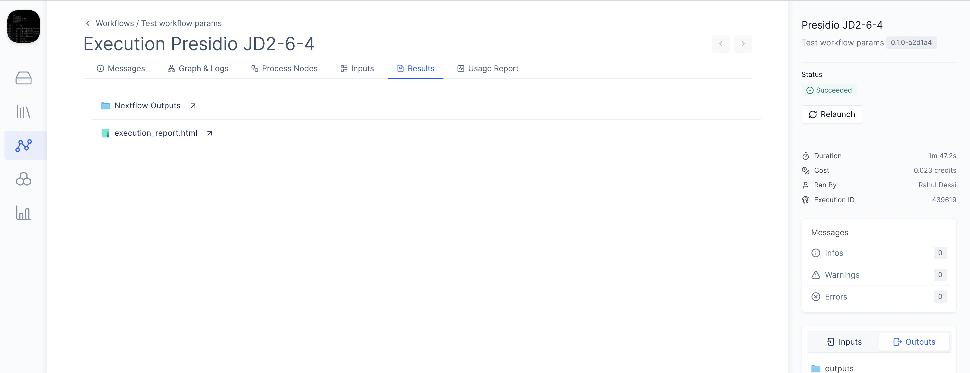Viewport: 970px width, 373px height.
Task: Open the Nextflow Outputs folder row
Action: coord(426,106)
